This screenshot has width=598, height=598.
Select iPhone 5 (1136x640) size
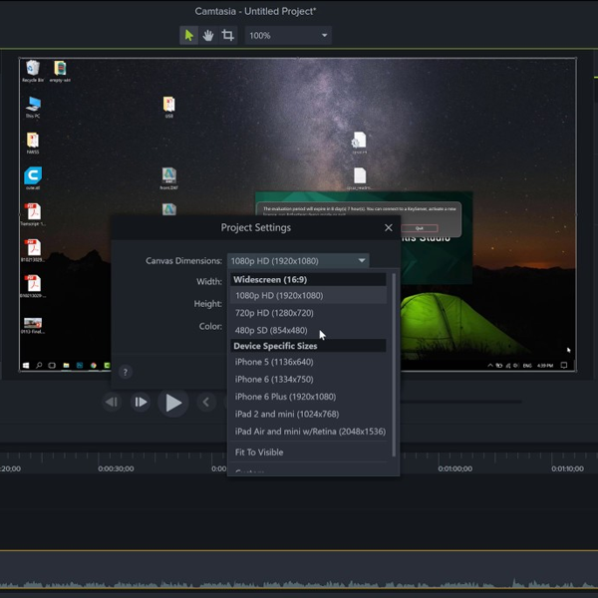coord(274,362)
